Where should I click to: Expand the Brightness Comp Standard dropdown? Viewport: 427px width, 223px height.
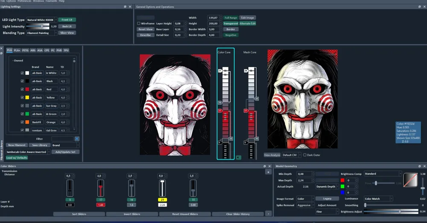(x=383, y=174)
